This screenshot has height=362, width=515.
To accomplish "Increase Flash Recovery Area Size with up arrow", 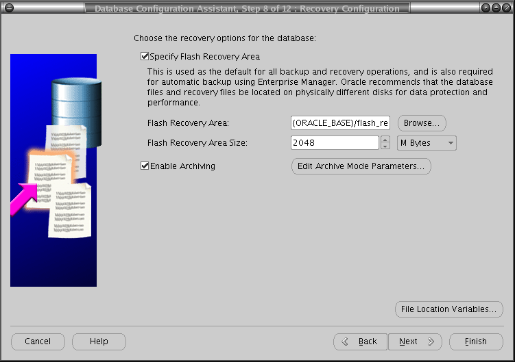I will [385, 140].
